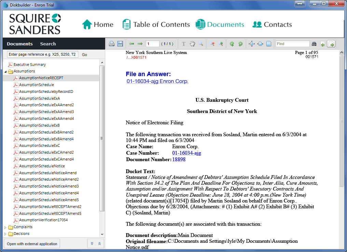
Task: Click the Home house icon
Action: [87, 24]
